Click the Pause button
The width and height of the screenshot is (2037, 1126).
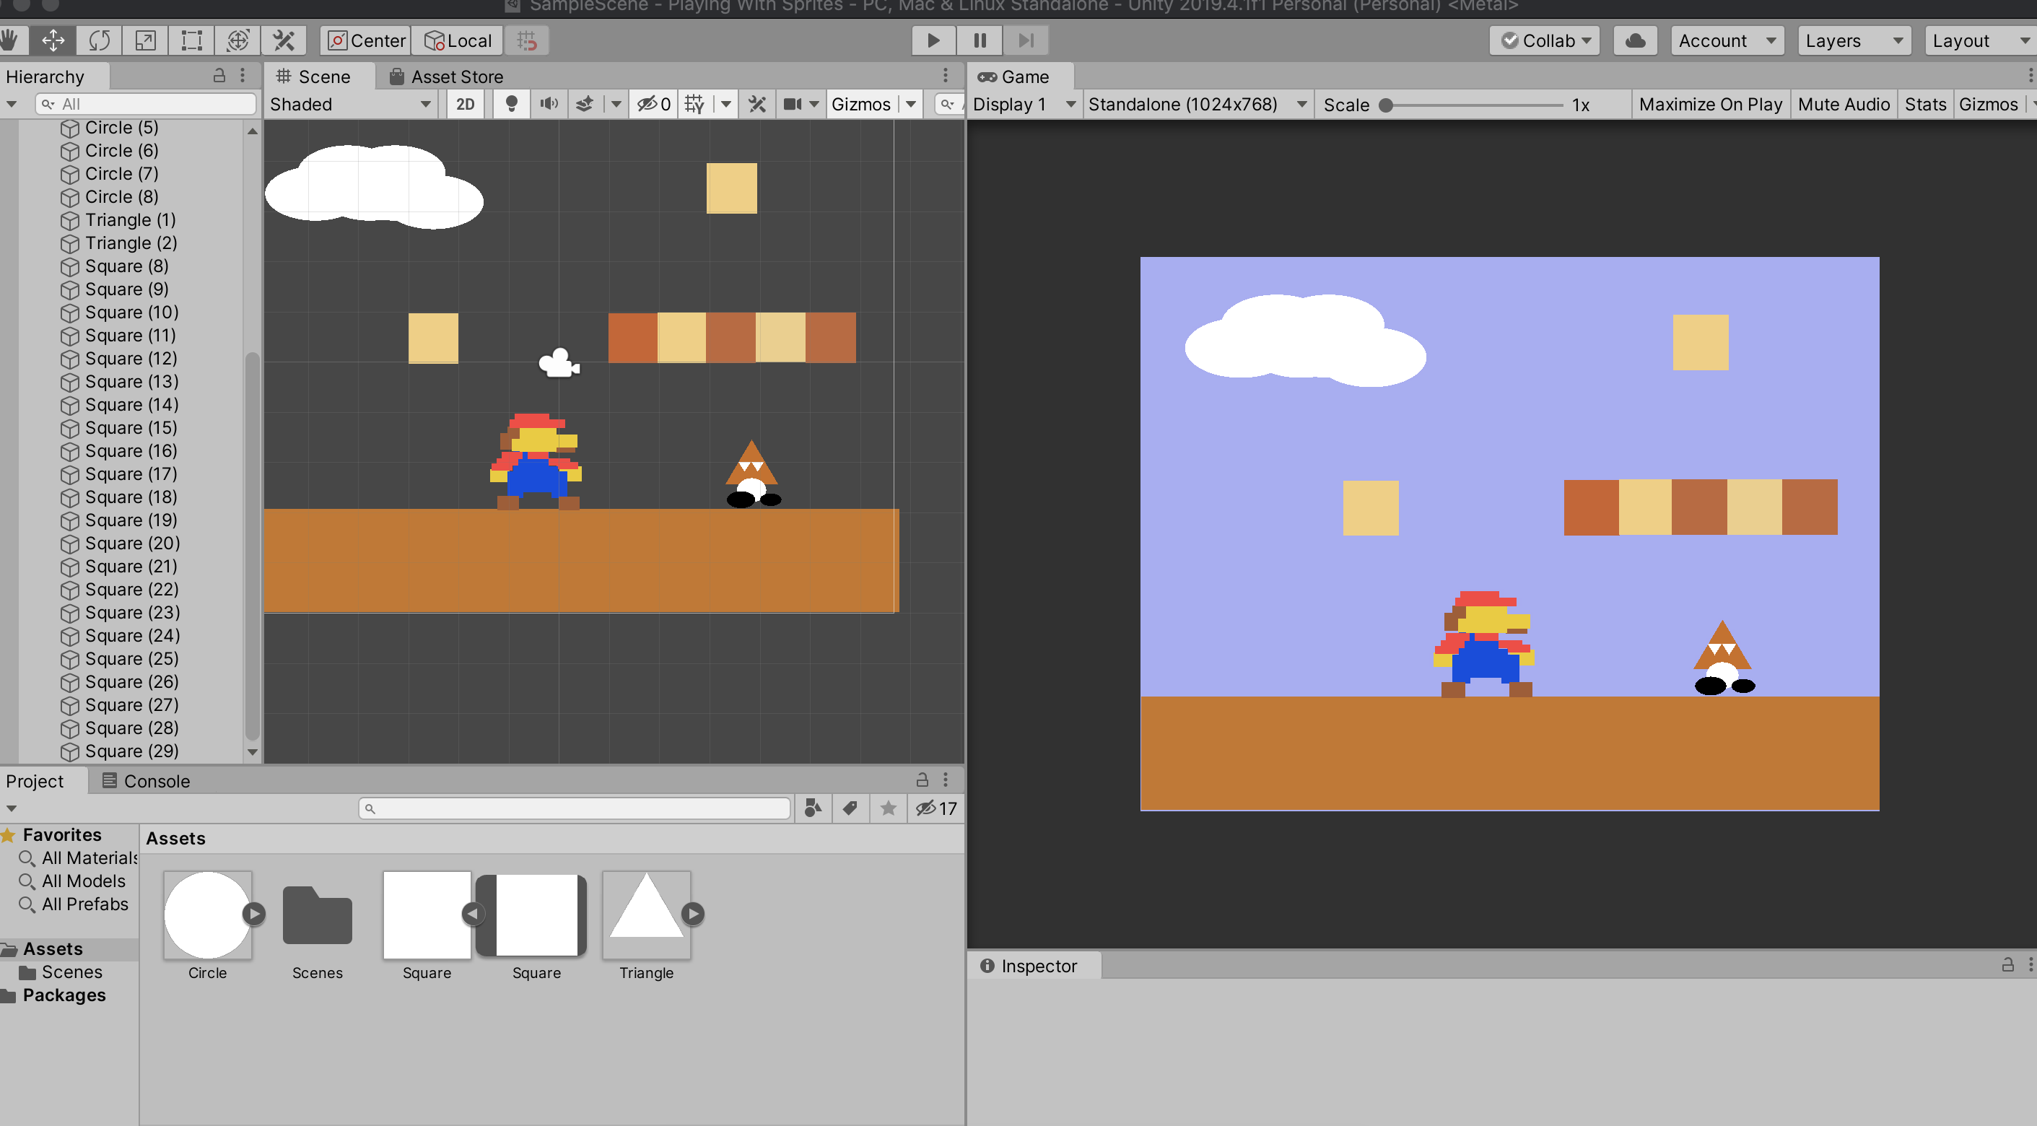pos(980,40)
